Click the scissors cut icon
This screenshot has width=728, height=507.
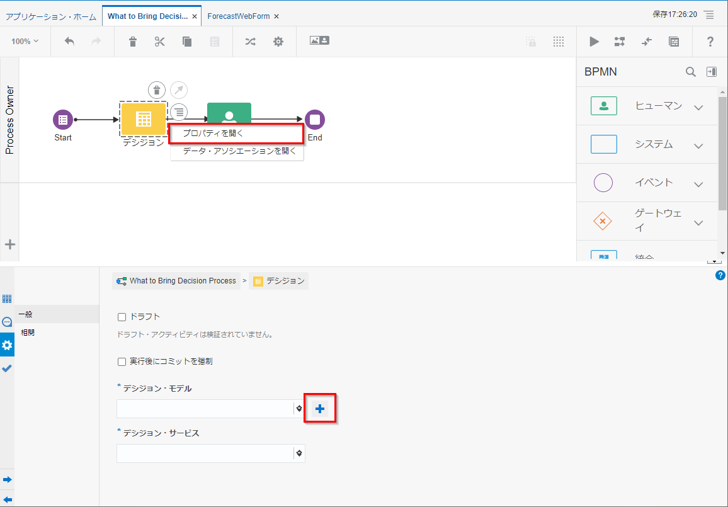pyautogui.click(x=159, y=42)
